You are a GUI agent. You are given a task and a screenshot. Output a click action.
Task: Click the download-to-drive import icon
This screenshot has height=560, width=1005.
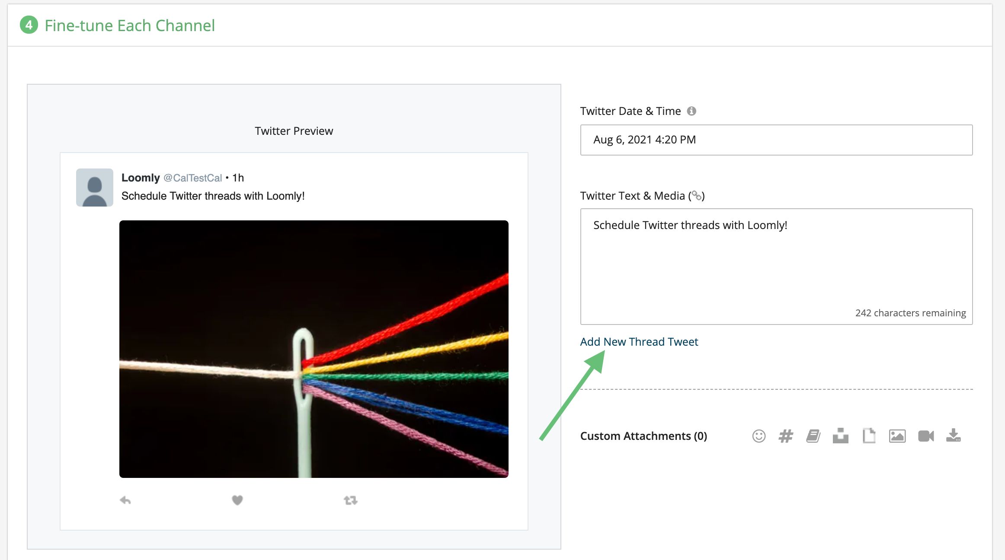coord(954,436)
